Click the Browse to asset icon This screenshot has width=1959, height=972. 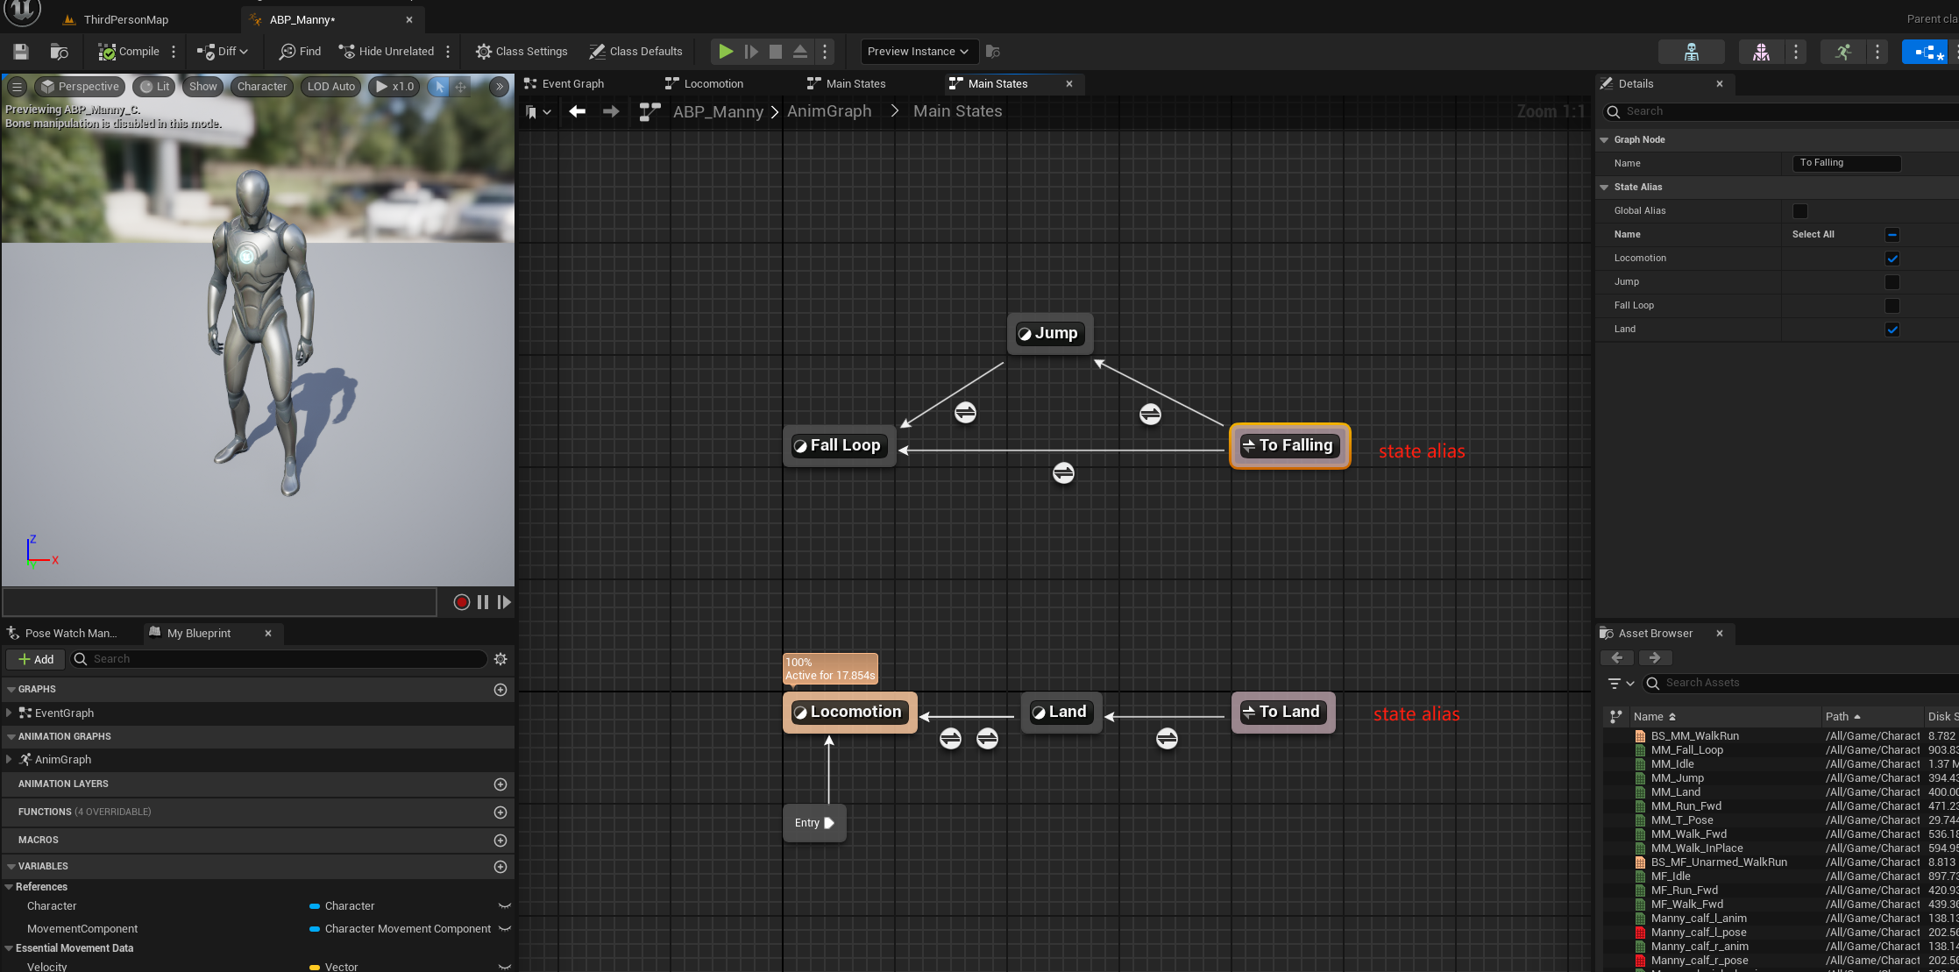[x=59, y=52]
